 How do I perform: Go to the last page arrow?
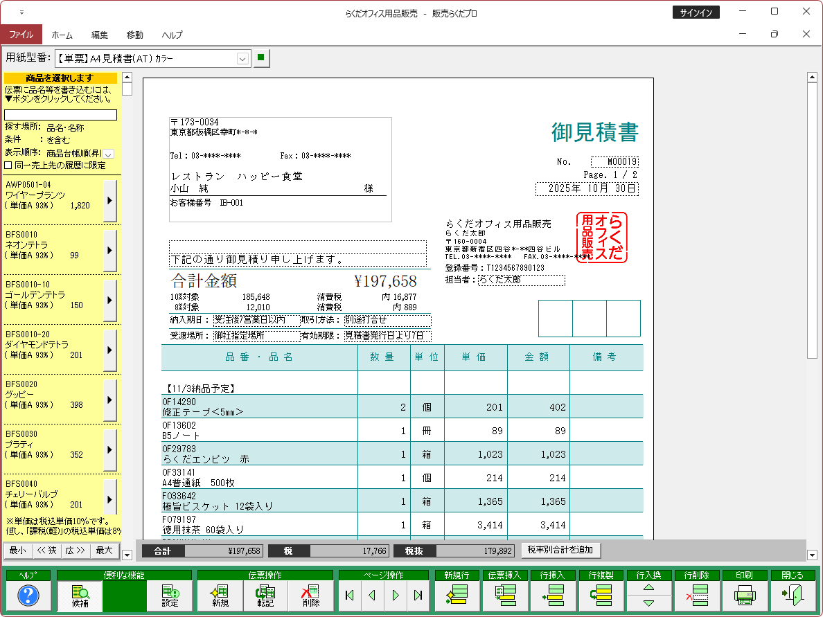pos(418,596)
